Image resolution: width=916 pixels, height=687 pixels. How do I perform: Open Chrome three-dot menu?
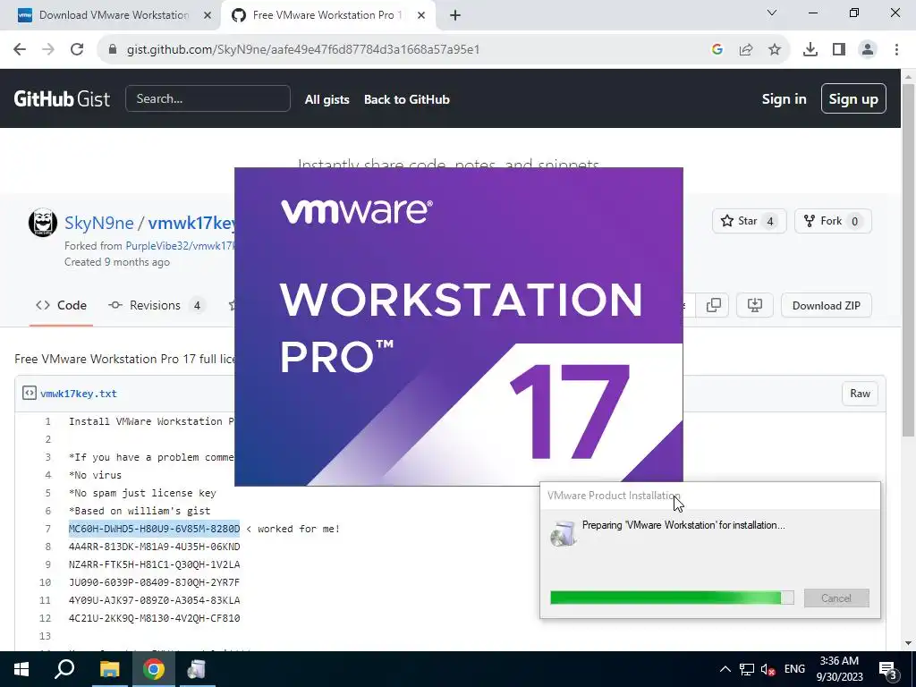click(x=896, y=50)
